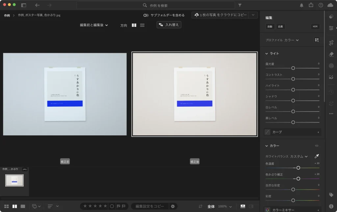Click the 自動 auto adjust button
Screen dimensions: 337x212
(270, 26)
